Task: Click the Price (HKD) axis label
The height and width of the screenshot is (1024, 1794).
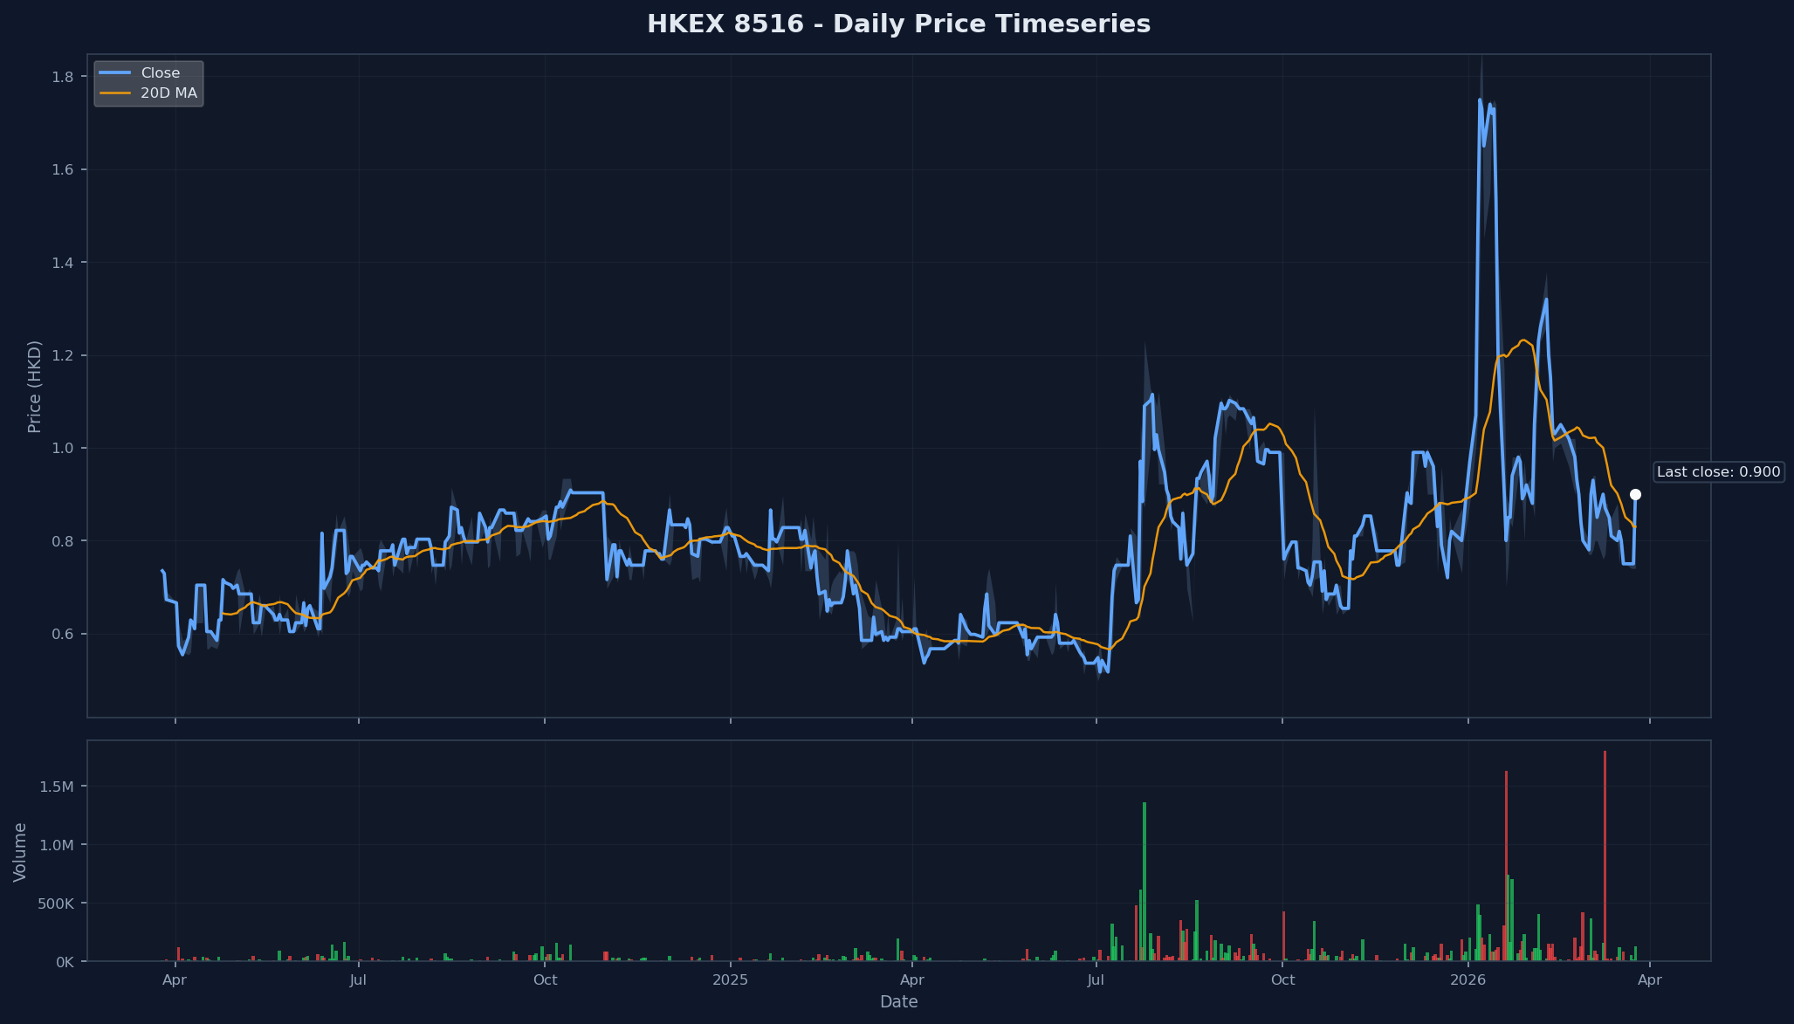Action: tap(35, 386)
